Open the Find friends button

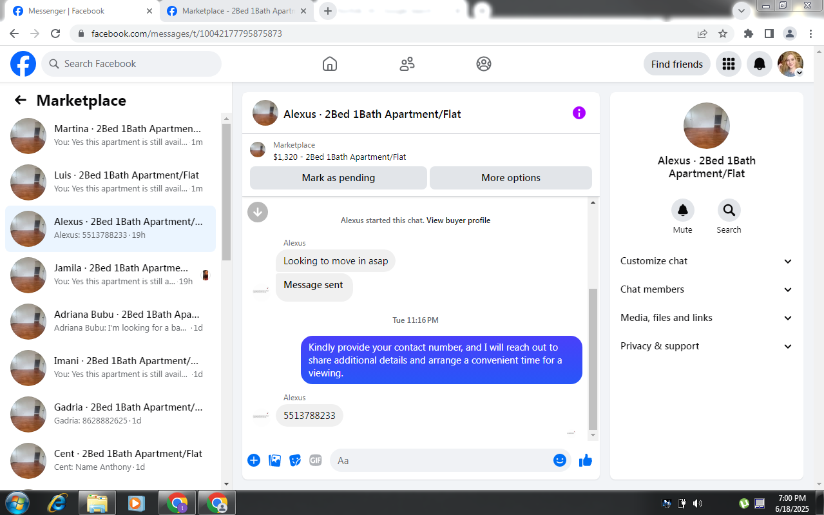click(677, 64)
